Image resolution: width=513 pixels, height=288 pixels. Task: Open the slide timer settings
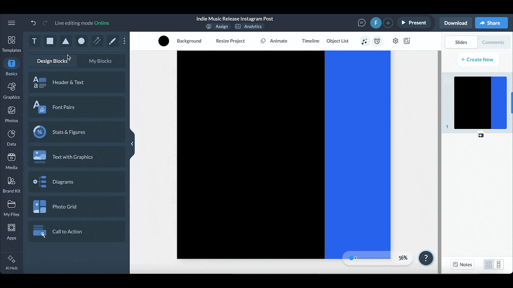pyautogui.click(x=377, y=41)
